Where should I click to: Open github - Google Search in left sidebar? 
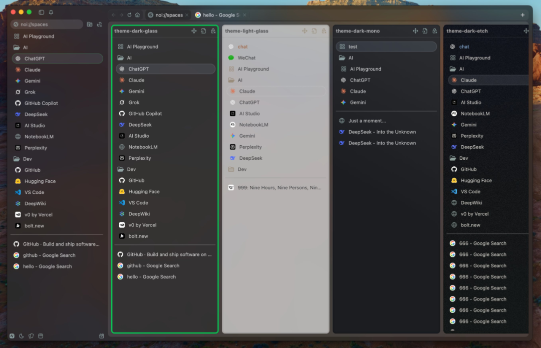tap(57, 255)
